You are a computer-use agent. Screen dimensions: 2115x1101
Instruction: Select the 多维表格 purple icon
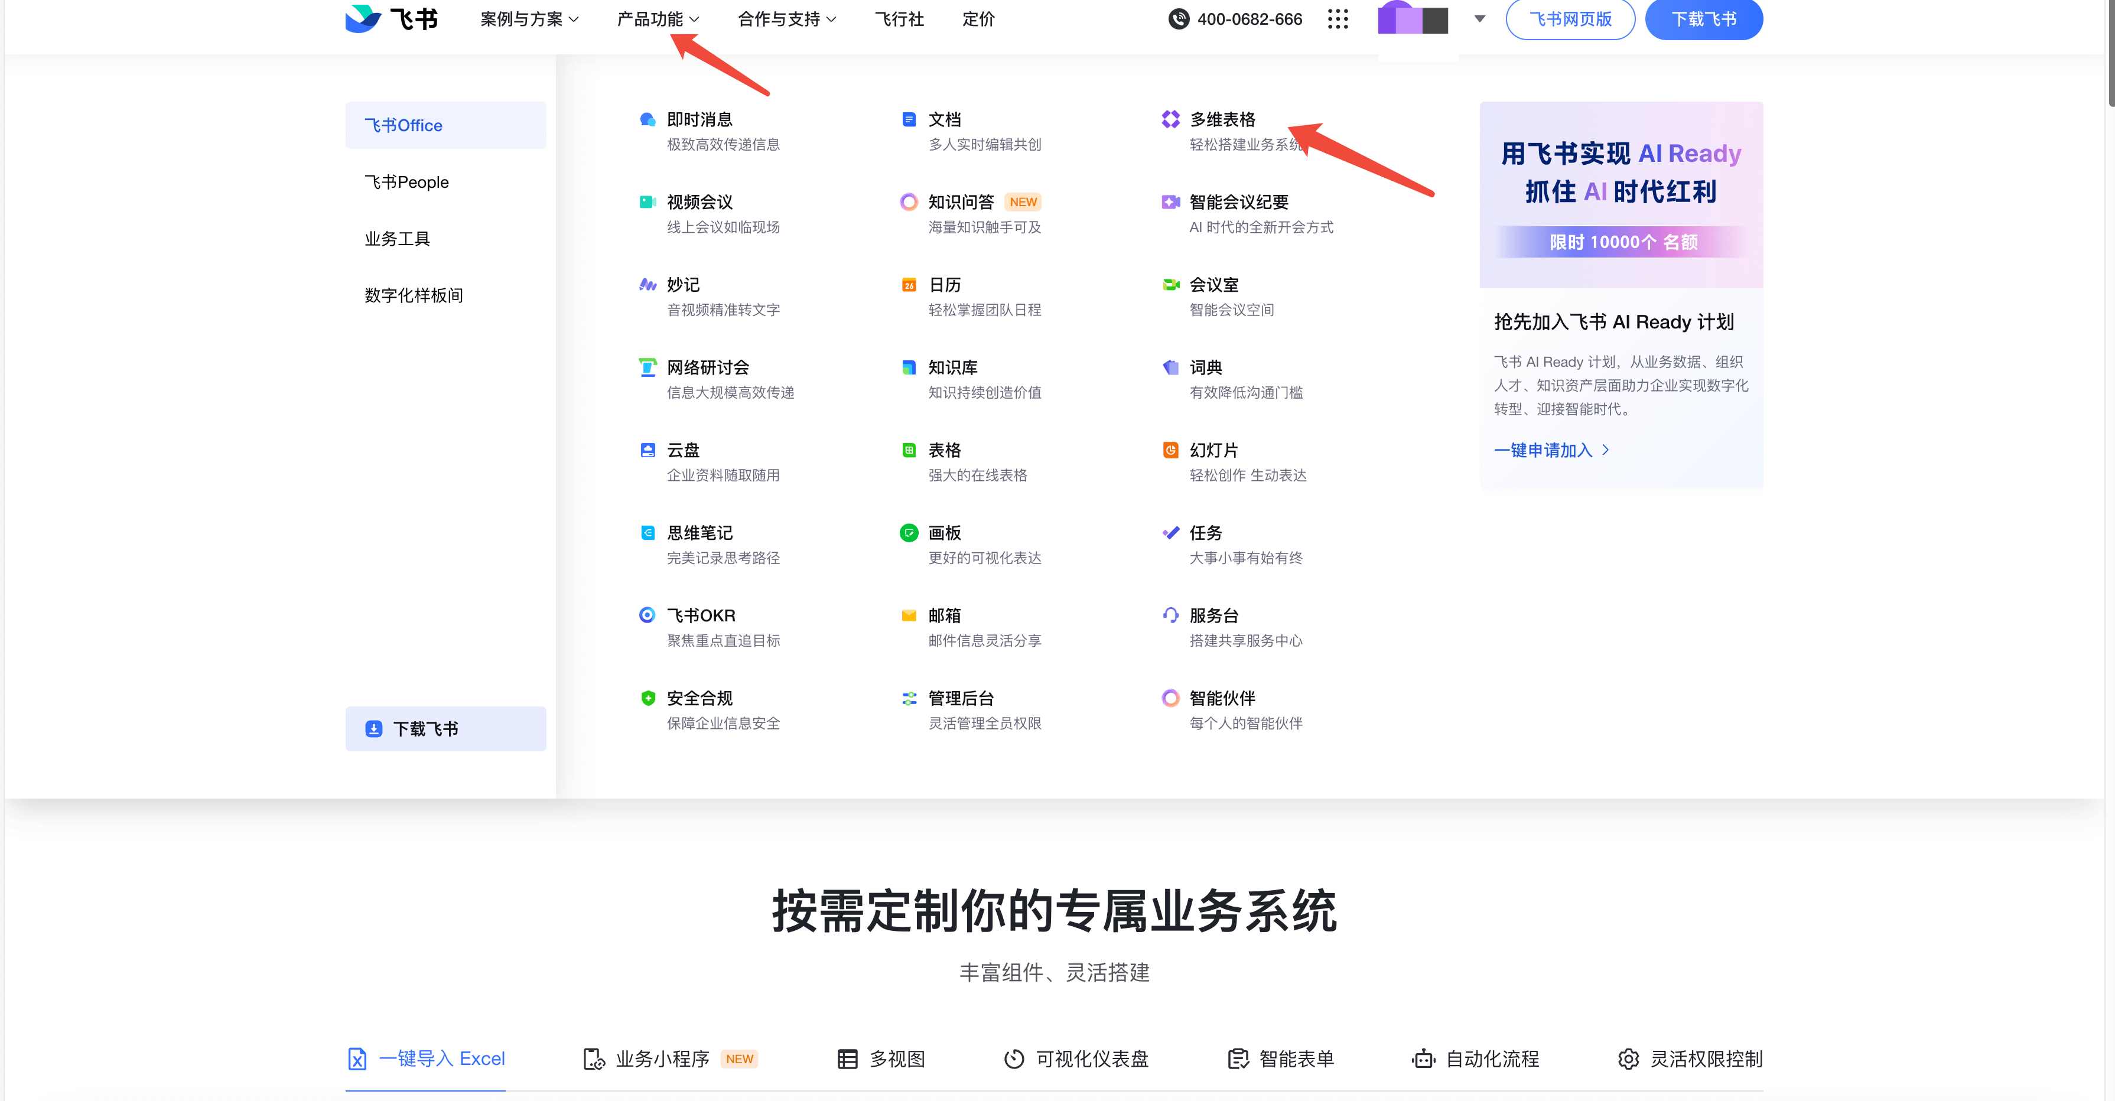1171,120
